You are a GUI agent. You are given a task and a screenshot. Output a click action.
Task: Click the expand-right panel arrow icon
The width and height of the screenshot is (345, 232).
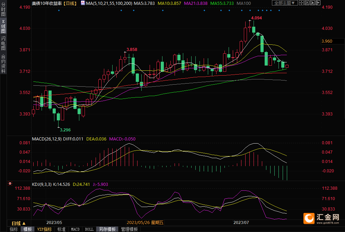coord(318,3)
